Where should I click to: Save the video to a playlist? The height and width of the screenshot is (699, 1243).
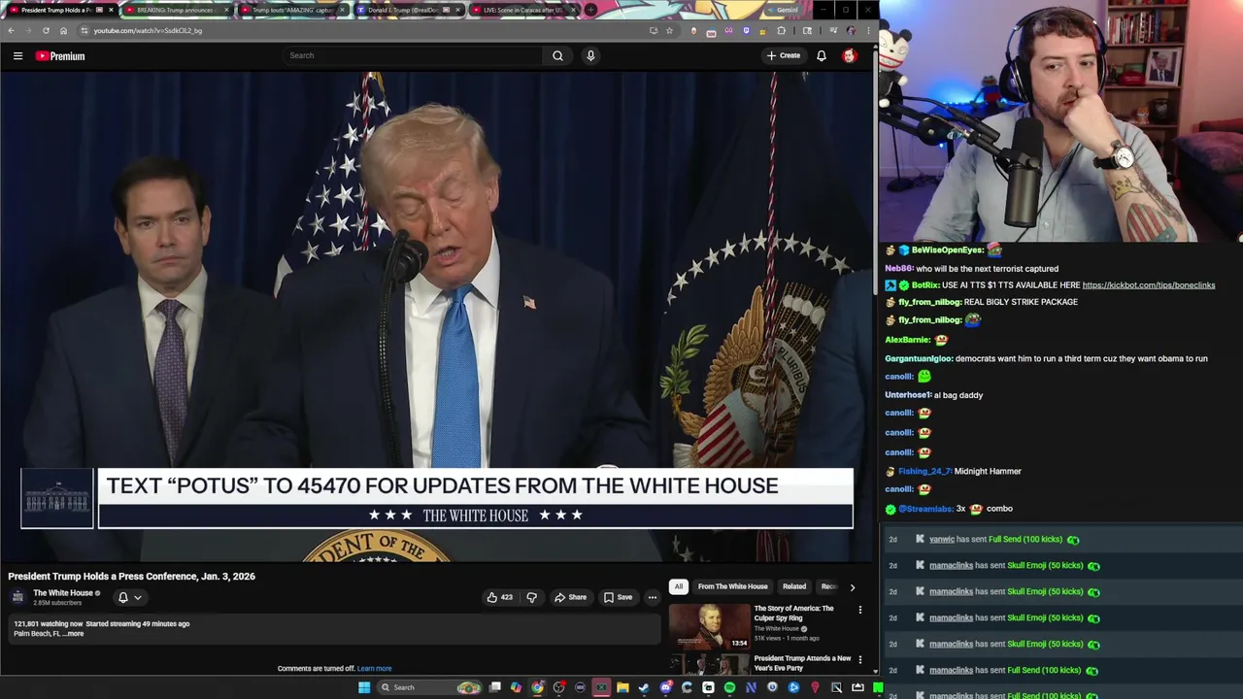(x=618, y=597)
